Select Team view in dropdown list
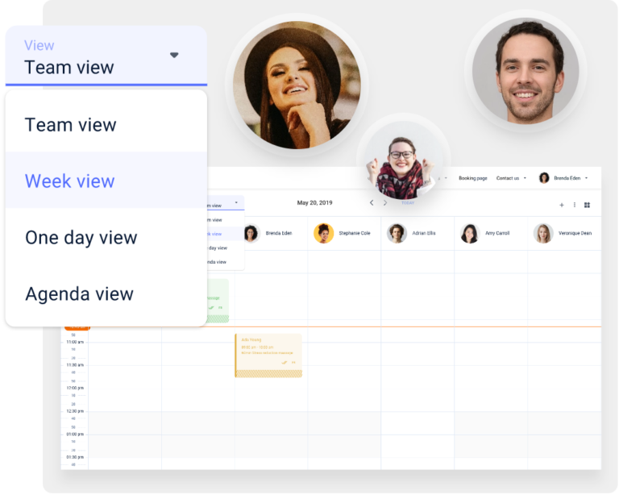 [106, 124]
